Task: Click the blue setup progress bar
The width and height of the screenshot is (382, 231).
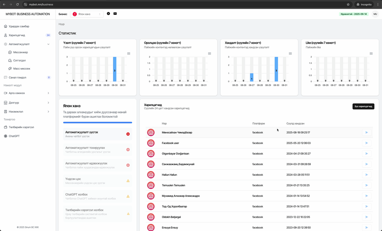Action: pyautogui.click(x=97, y=123)
